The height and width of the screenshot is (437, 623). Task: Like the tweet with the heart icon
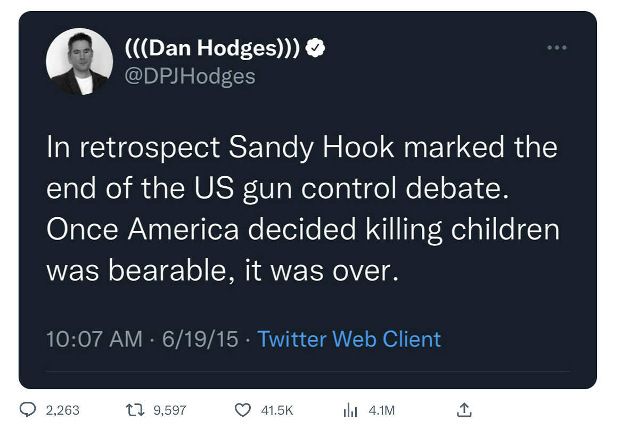point(243,409)
